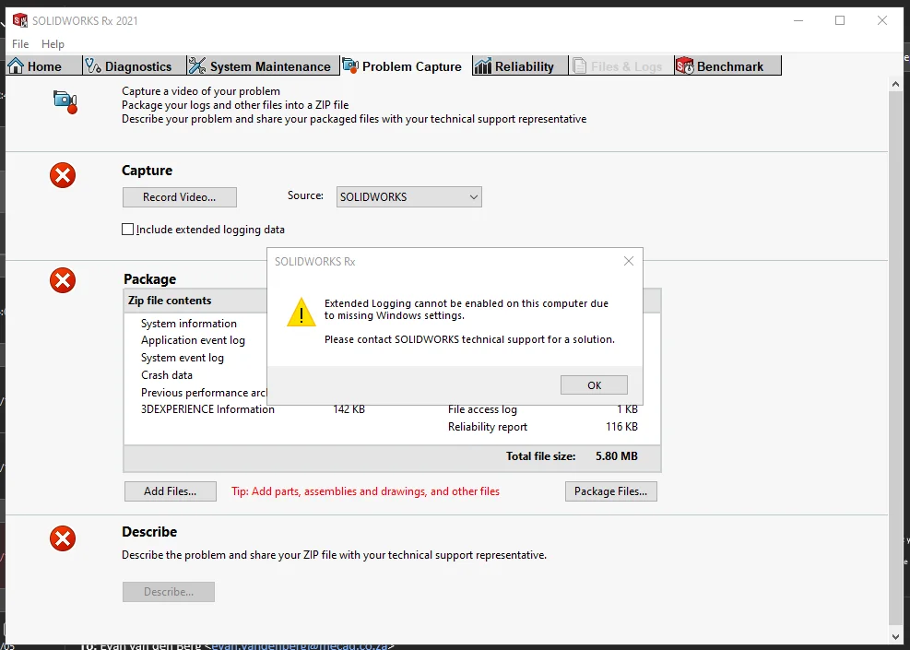
Task: Click the Home tab house icon
Action: click(16, 65)
